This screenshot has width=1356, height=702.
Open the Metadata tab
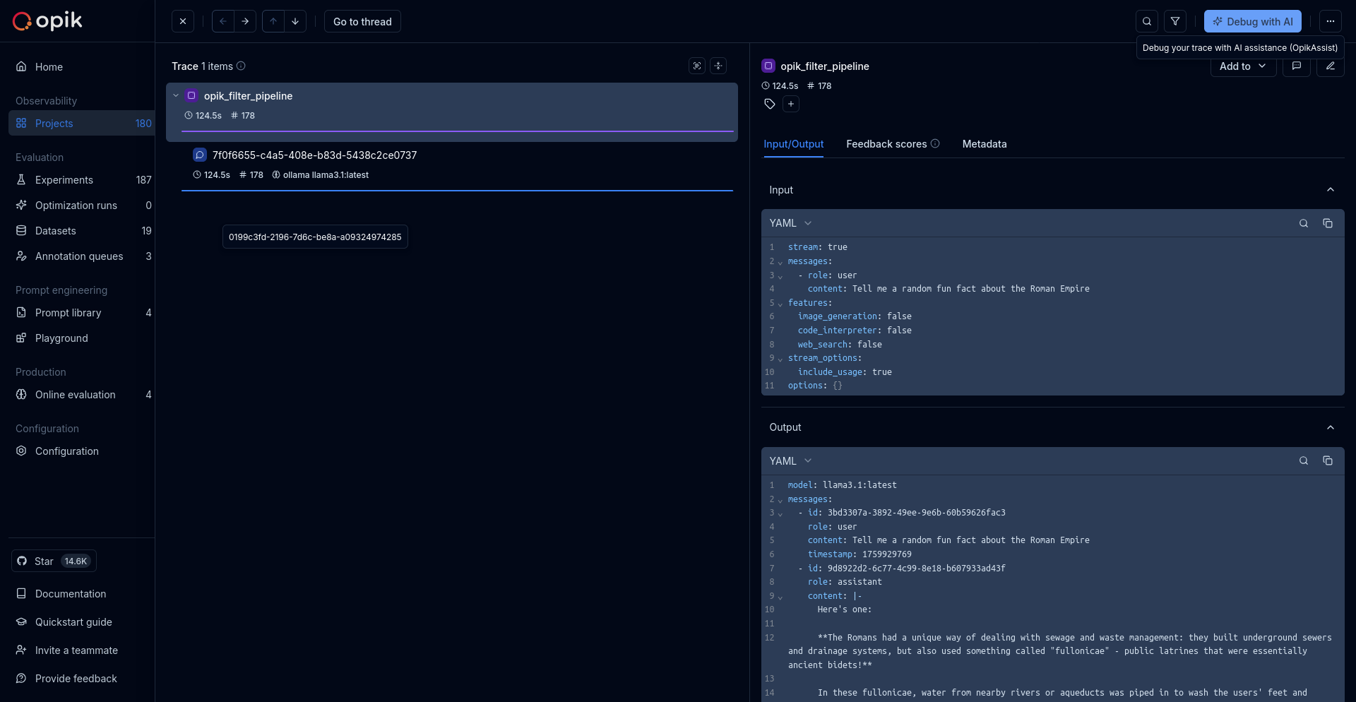click(985, 144)
